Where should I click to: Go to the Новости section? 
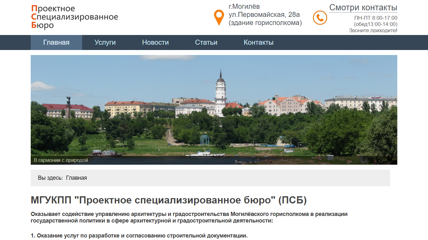pyautogui.click(x=155, y=42)
